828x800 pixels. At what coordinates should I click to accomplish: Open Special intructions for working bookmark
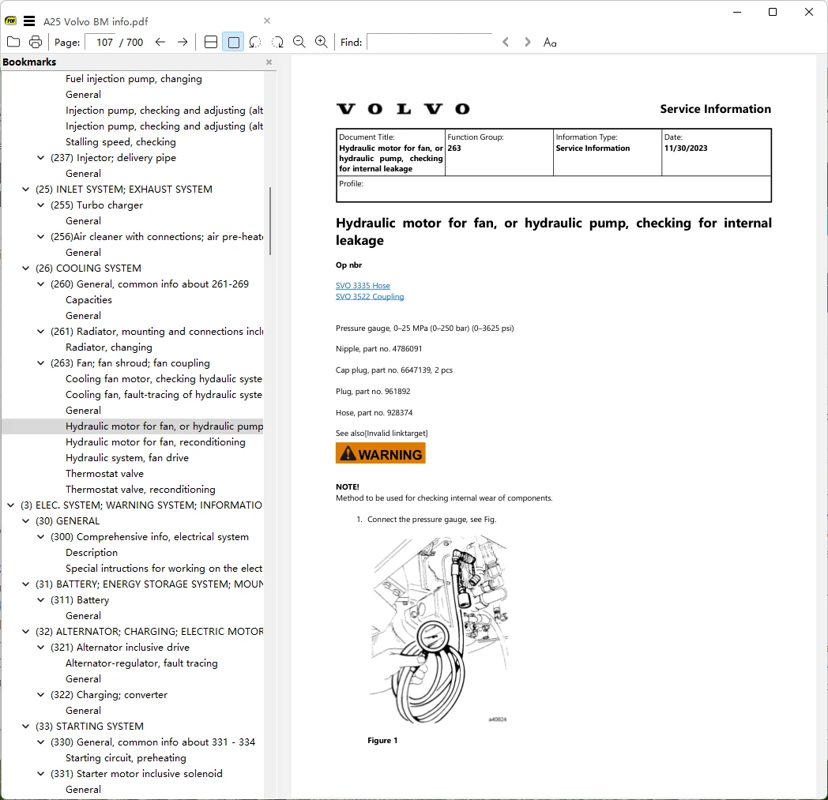[164, 569]
